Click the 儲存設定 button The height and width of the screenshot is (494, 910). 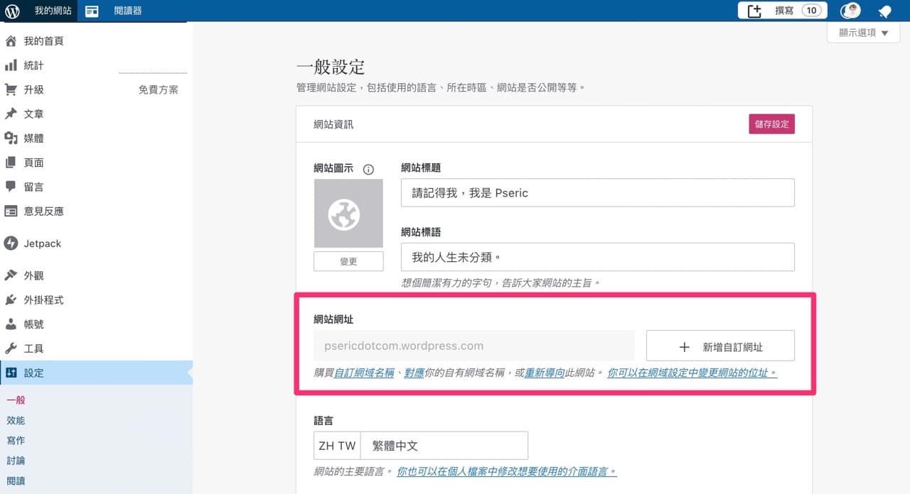(771, 123)
